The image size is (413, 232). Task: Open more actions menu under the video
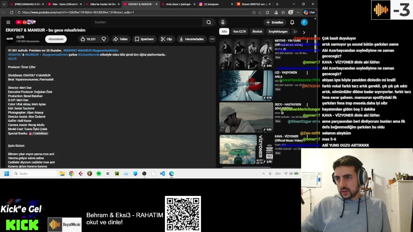coord(212,39)
